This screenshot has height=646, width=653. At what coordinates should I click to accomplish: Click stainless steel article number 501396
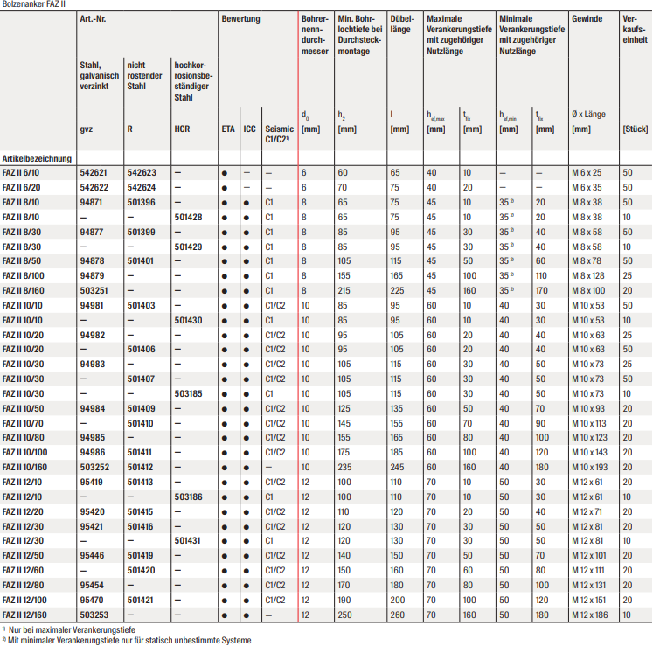[x=142, y=202]
